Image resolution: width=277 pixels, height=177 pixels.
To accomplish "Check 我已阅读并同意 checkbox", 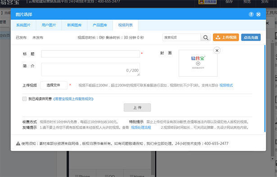I will 24,99.
